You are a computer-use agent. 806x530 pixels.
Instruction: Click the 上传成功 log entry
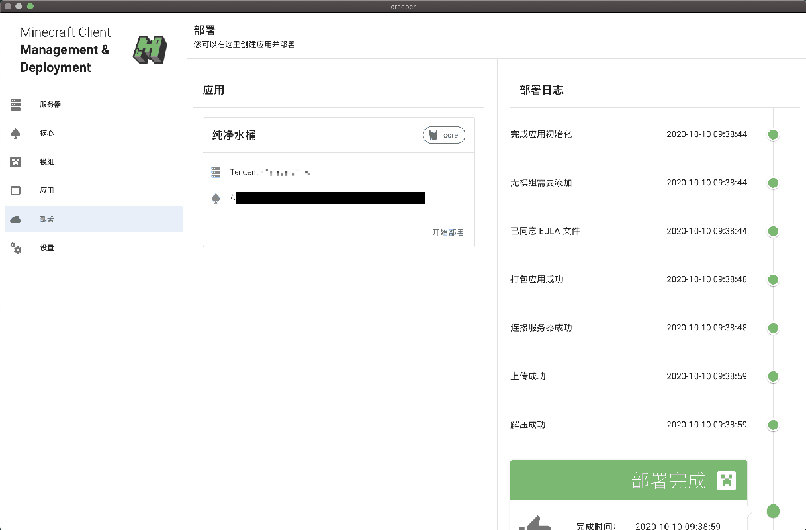(528, 376)
